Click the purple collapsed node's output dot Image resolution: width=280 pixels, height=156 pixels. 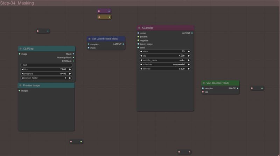(x=109, y=11)
